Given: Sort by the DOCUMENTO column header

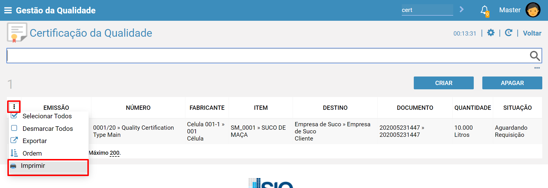Looking at the screenshot, I should pyautogui.click(x=415, y=108).
